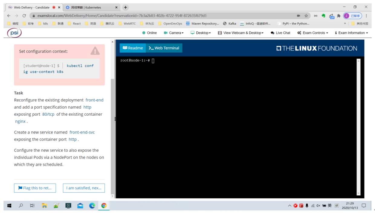Open the Mail app on the taskbar

(x=80, y=206)
